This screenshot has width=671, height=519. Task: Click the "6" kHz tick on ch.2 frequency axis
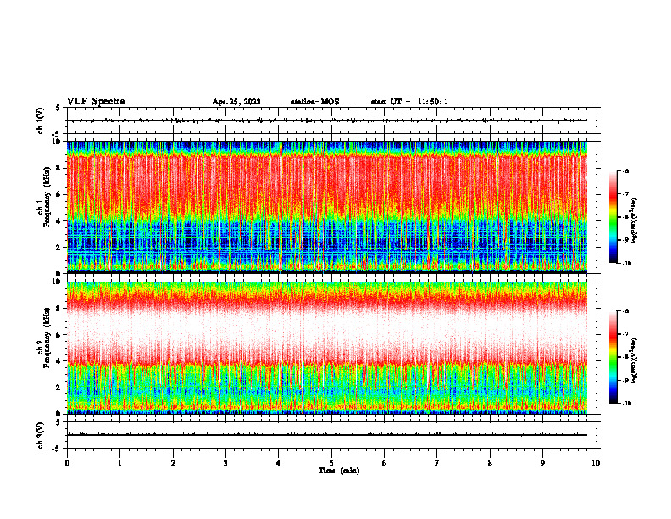(59, 335)
